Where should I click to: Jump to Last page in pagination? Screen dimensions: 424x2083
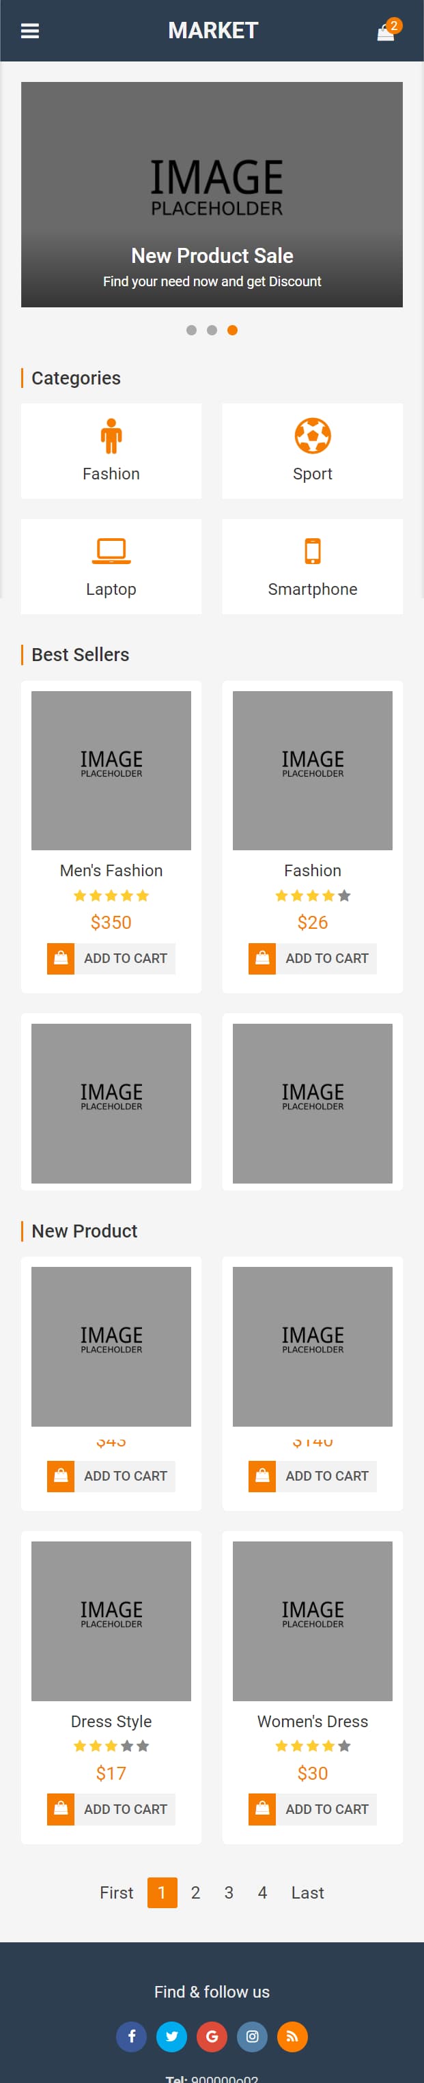[307, 1893]
